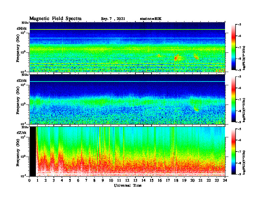Image resolution: width=268 pixels, height=207 pixels.
Task: Click the "12" hour tick label
Action: point(127,180)
